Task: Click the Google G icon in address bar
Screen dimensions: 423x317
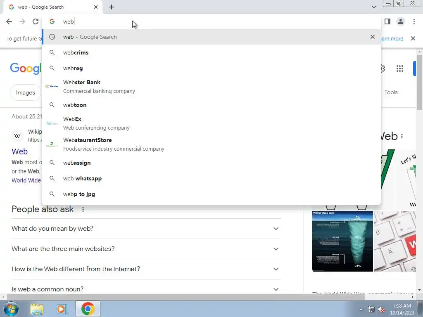Action: point(52,21)
